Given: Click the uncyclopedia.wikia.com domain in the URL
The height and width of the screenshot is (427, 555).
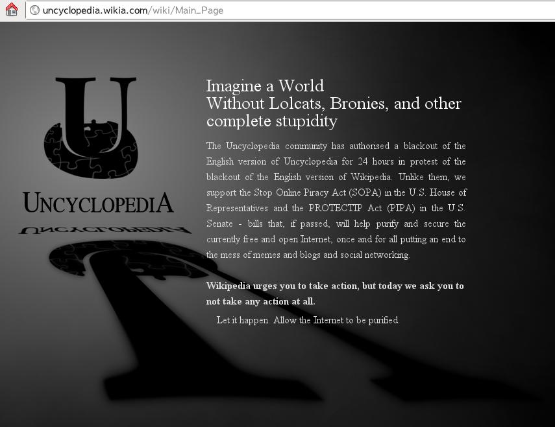Looking at the screenshot, I should [x=95, y=10].
